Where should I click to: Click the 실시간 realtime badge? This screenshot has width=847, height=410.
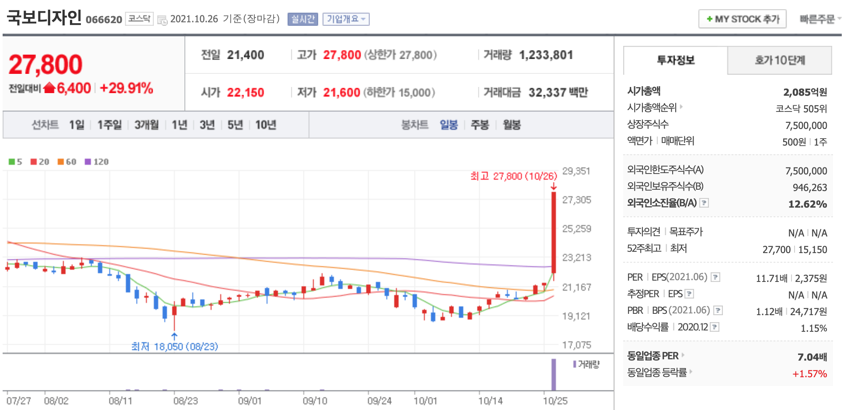pyautogui.click(x=302, y=19)
